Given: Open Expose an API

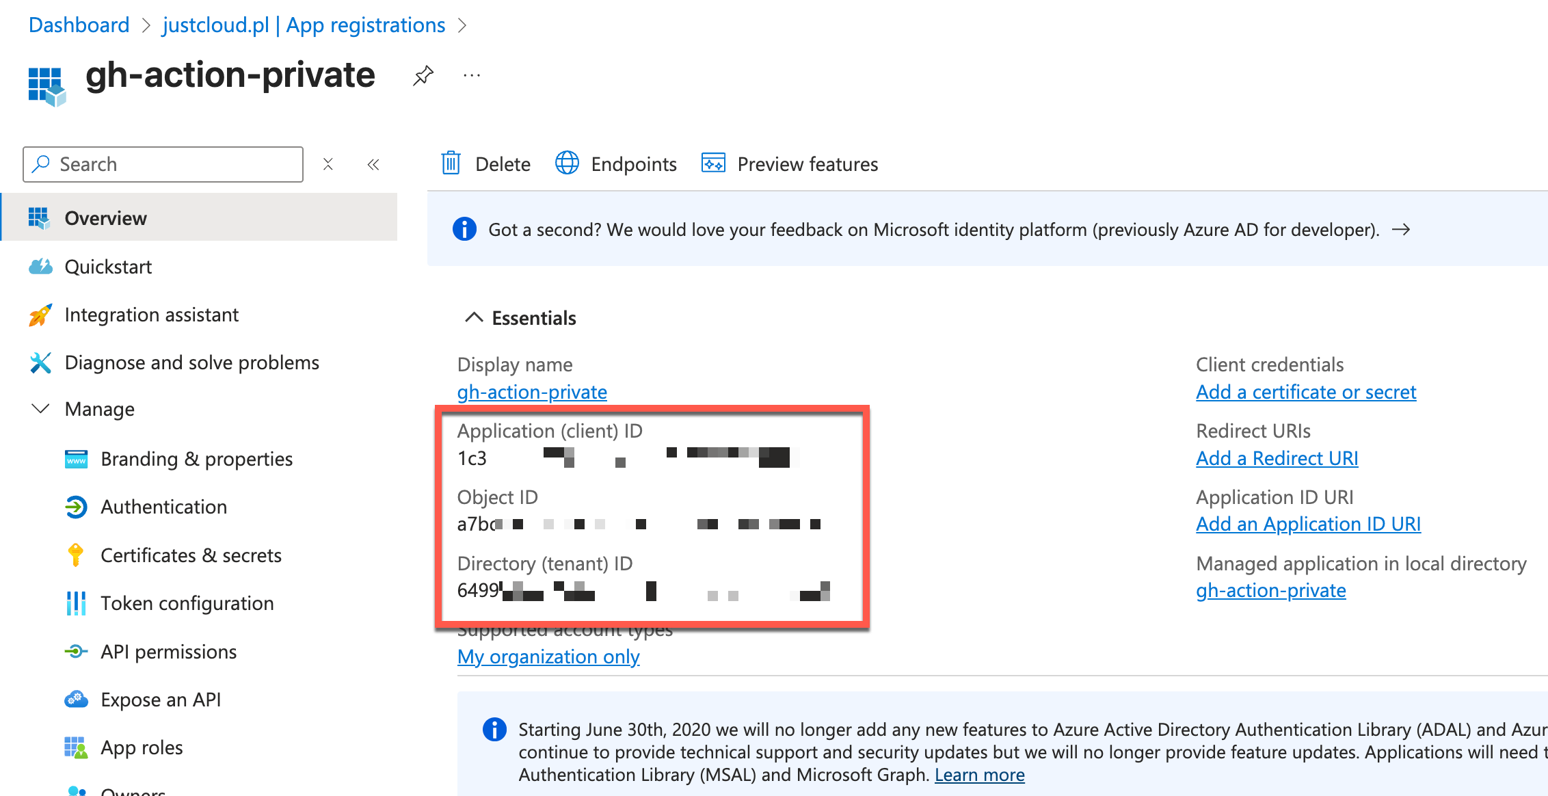Looking at the screenshot, I should tap(161, 700).
